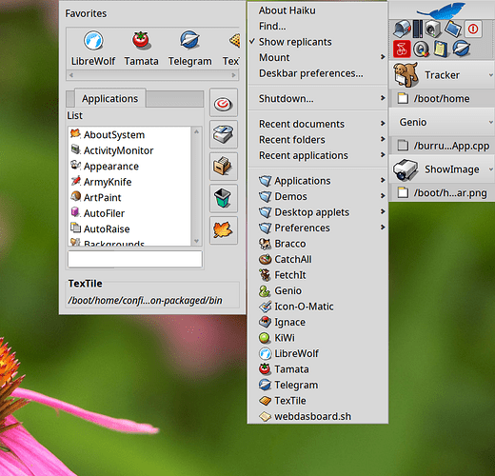The image size is (495, 476).
Task: Open the Mount submenu
Action: 317,57
